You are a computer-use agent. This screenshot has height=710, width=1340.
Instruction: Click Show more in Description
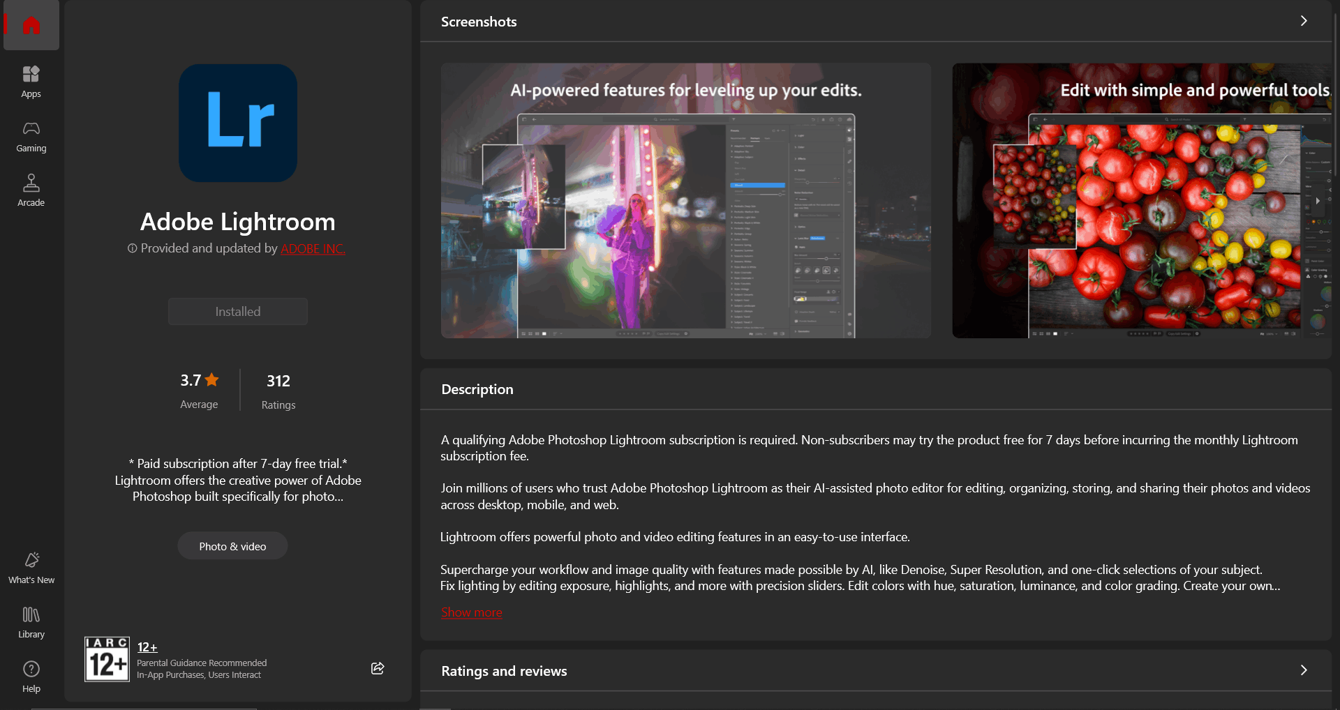tap(472, 612)
